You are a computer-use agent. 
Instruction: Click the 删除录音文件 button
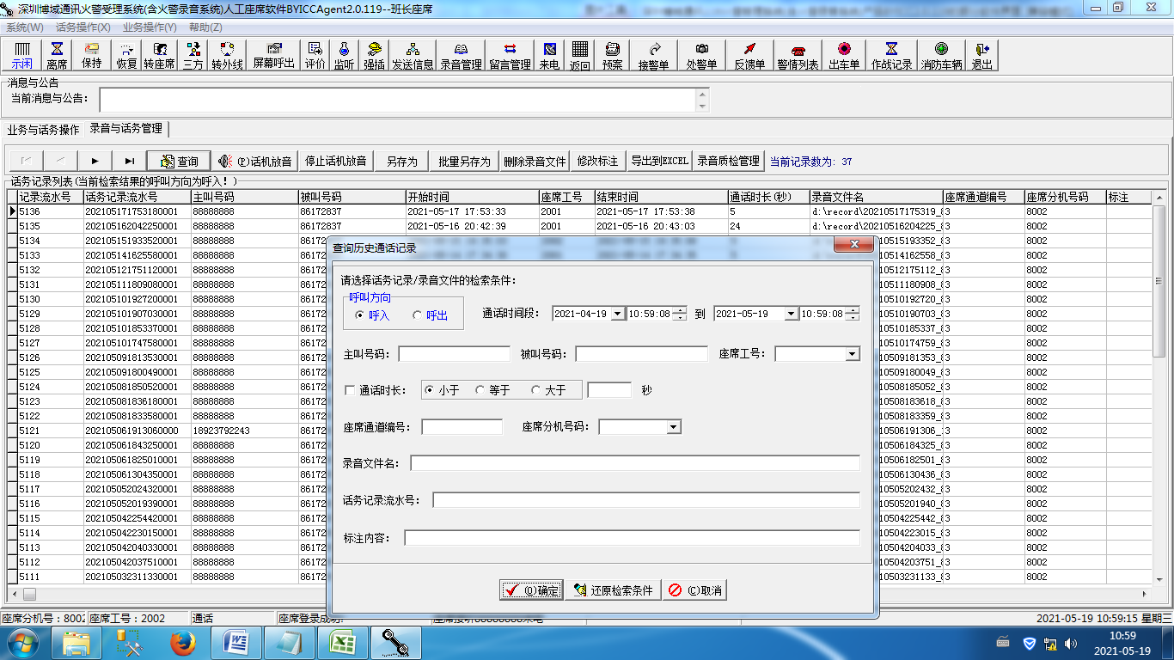[x=535, y=161]
